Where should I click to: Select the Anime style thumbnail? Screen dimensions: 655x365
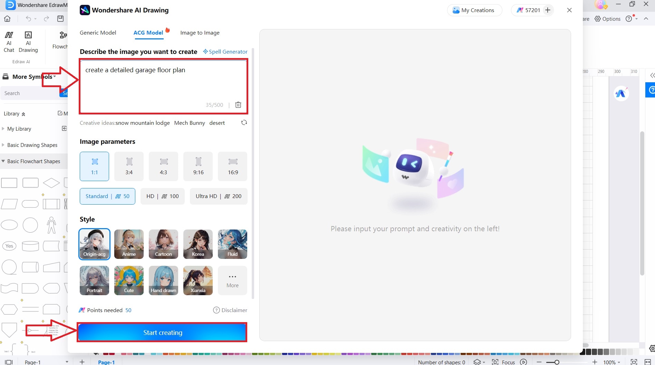129,244
